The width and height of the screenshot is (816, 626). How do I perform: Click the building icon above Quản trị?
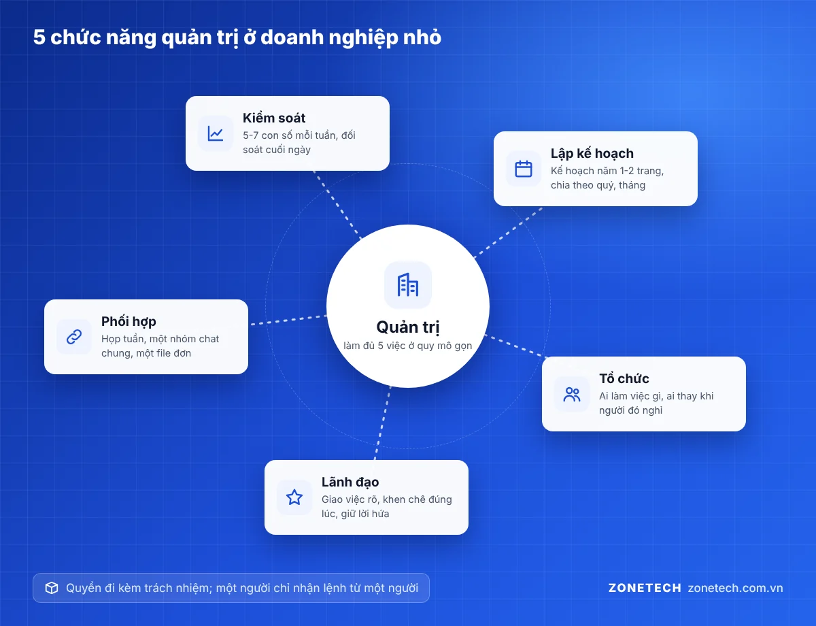(x=408, y=285)
